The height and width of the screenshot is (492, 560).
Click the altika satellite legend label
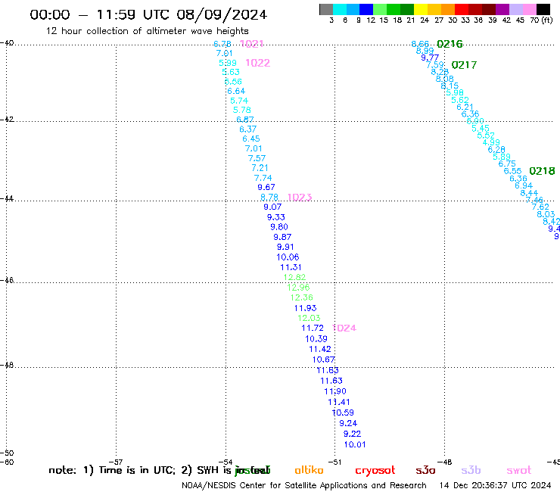coord(309,470)
